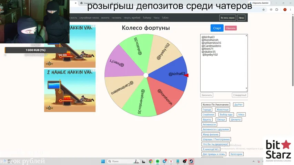Open Spotify from the taskbar

click(x=158, y=161)
